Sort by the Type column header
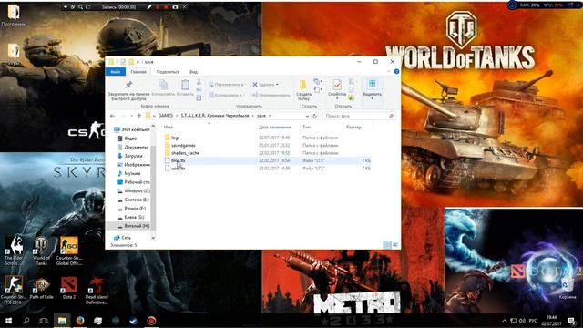Image resolution: width=583 pixels, height=328 pixels. click(306, 128)
